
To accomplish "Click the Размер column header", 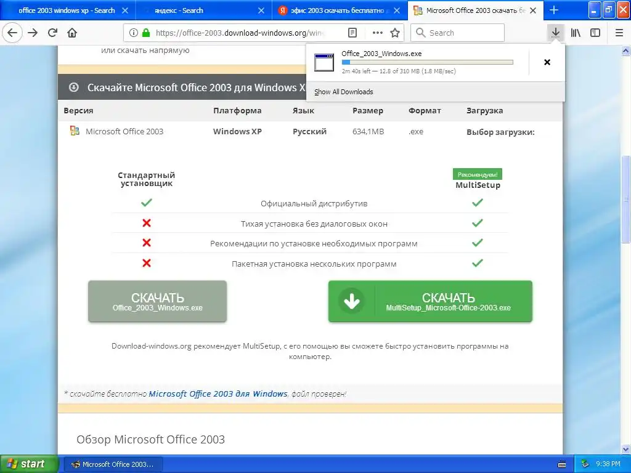I will coord(368,111).
